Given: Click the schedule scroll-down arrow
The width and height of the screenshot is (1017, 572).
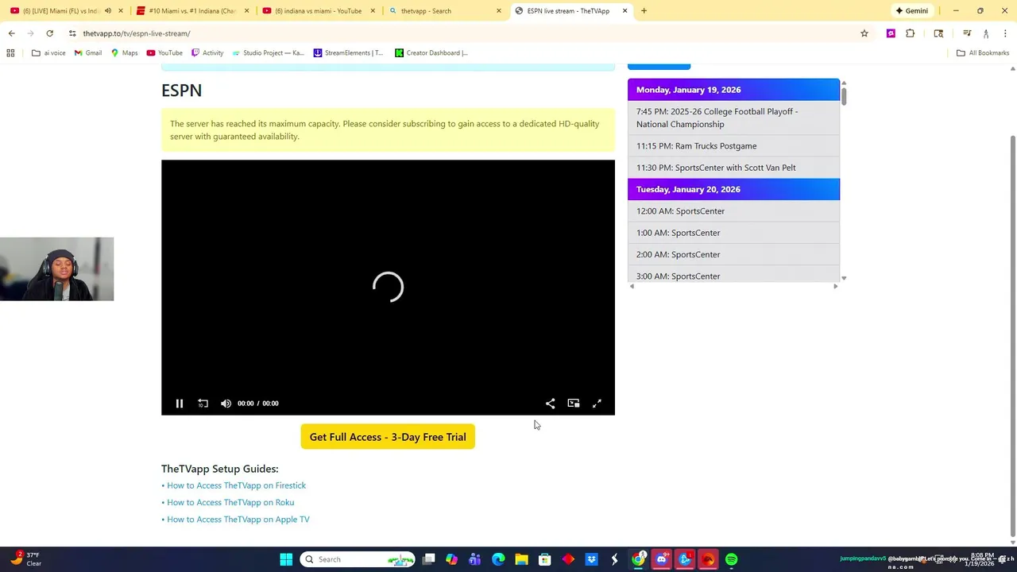Looking at the screenshot, I should click(x=844, y=278).
